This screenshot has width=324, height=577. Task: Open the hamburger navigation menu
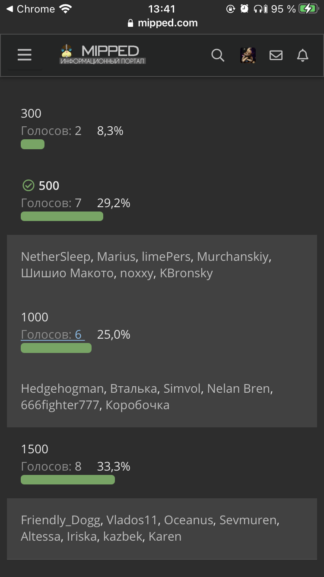coord(25,55)
